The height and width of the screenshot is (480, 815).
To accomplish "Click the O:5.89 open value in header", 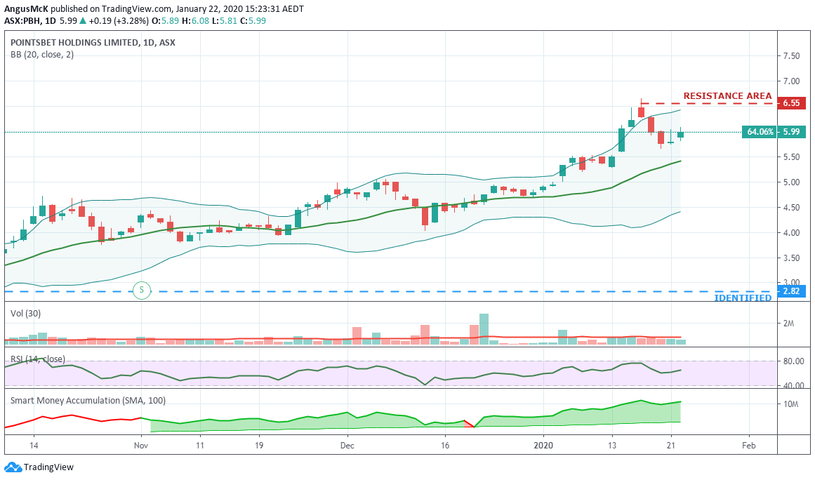I will 165,21.
